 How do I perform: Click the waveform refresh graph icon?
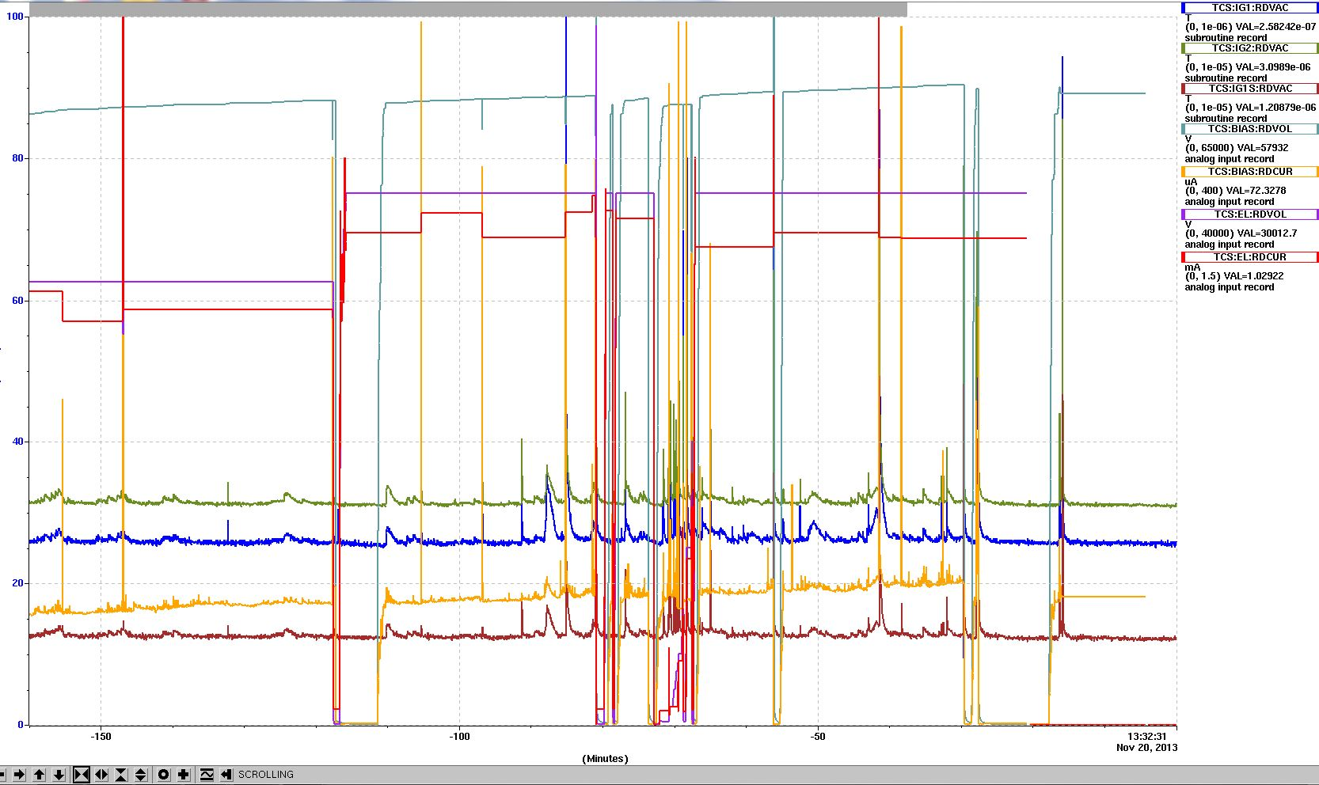coord(207,775)
